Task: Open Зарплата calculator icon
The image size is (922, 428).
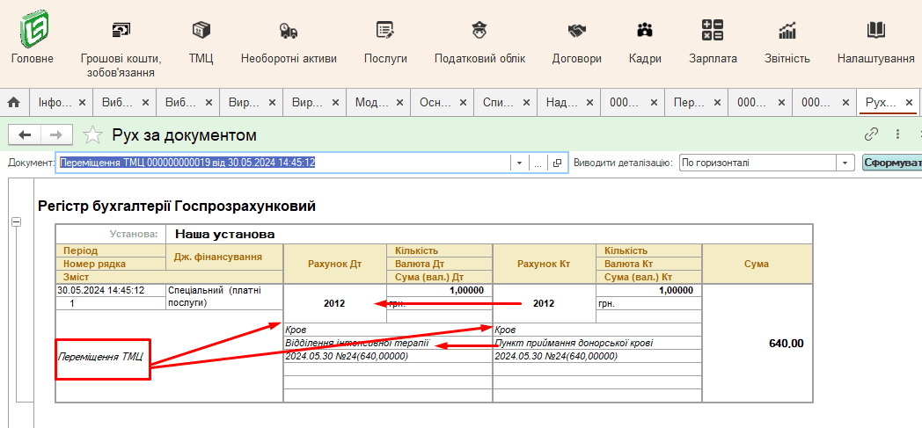Action: 713,30
